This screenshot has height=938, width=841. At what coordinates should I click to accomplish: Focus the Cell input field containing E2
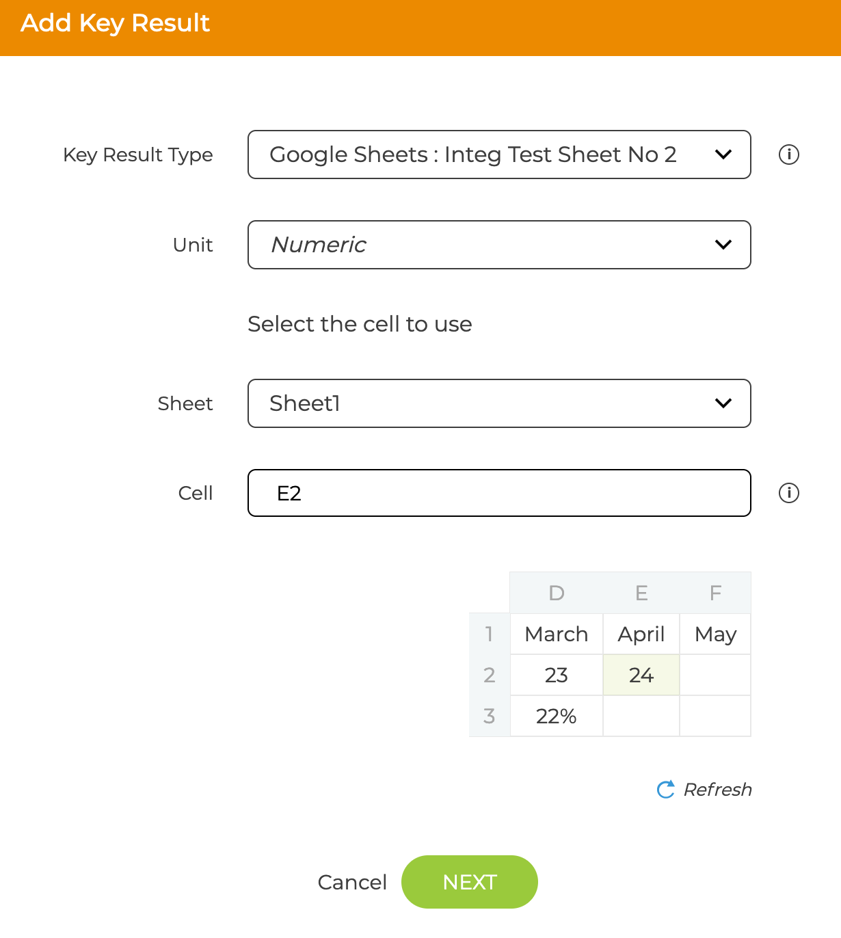click(499, 493)
